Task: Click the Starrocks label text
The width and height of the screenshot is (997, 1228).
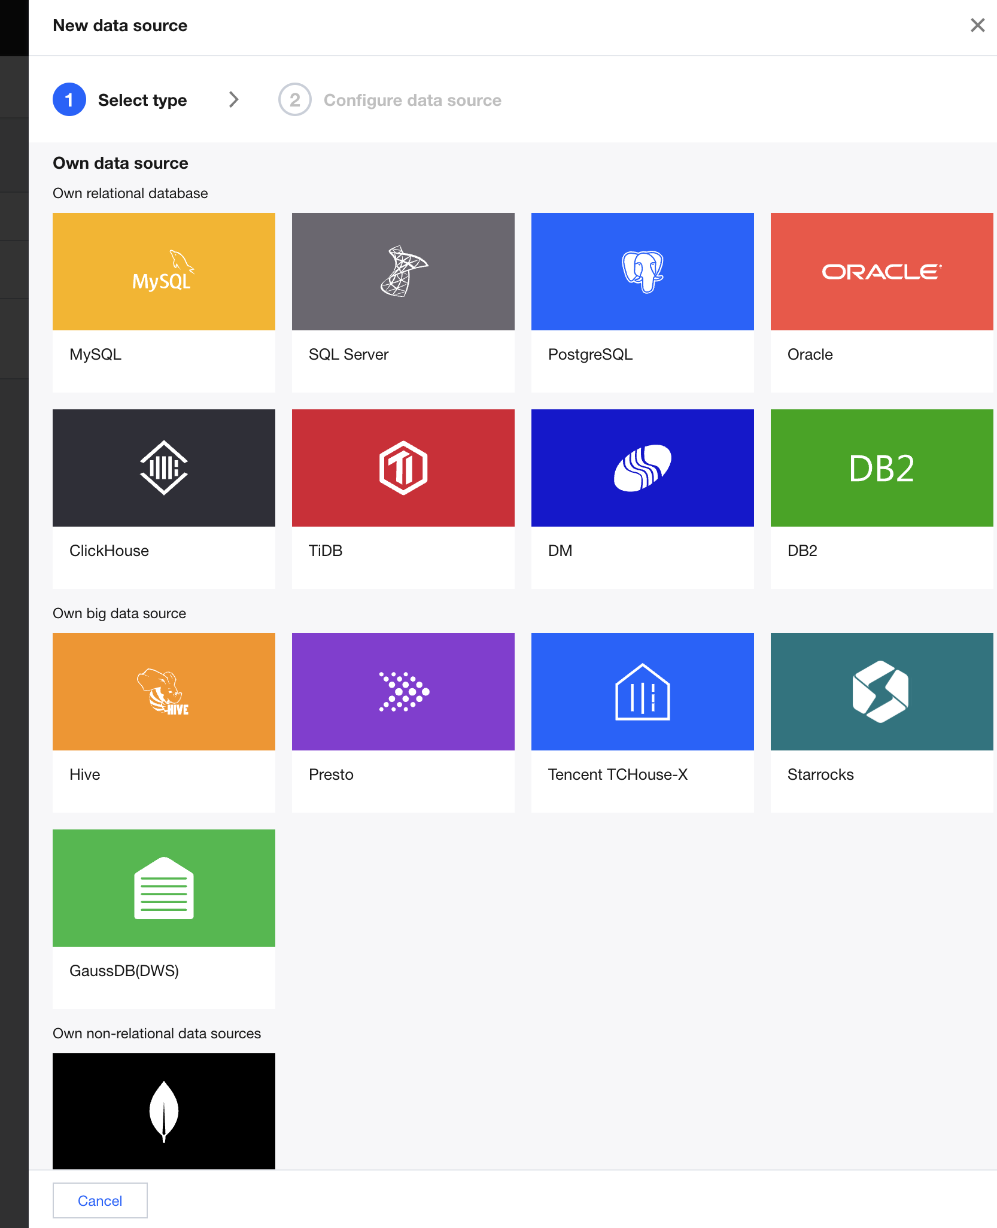Action: pos(821,774)
